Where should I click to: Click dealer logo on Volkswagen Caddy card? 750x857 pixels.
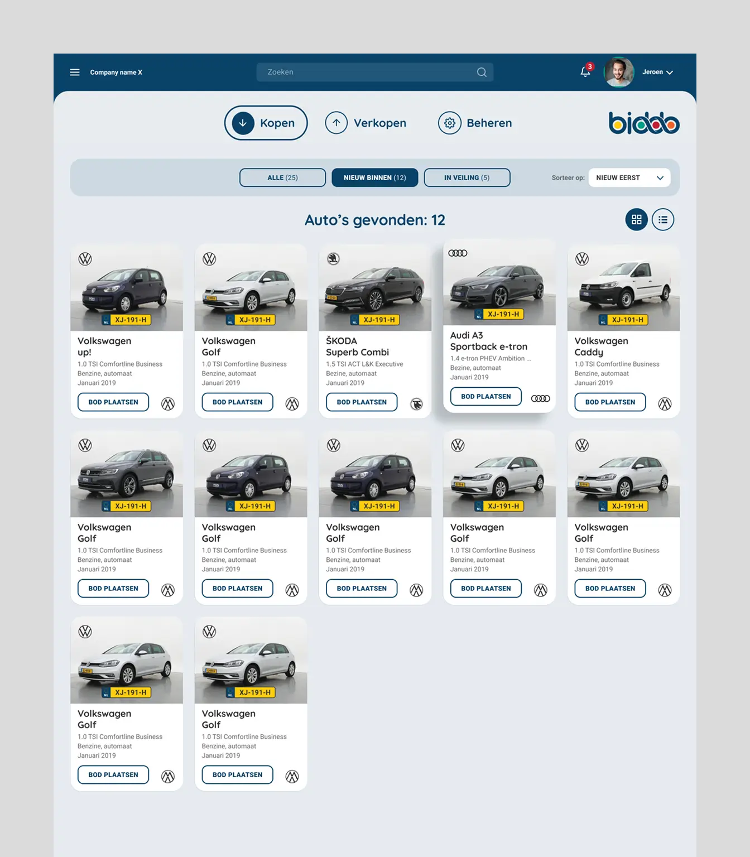tap(665, 404)
